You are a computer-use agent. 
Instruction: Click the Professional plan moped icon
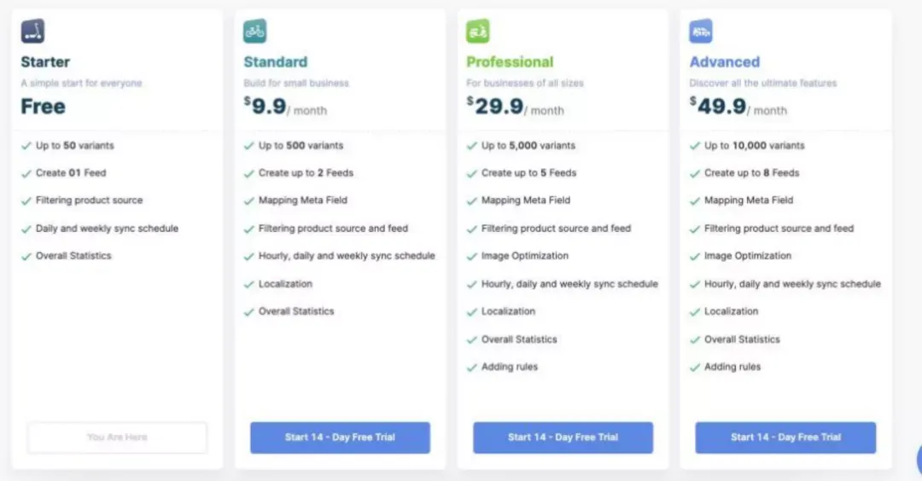[477, 31]
